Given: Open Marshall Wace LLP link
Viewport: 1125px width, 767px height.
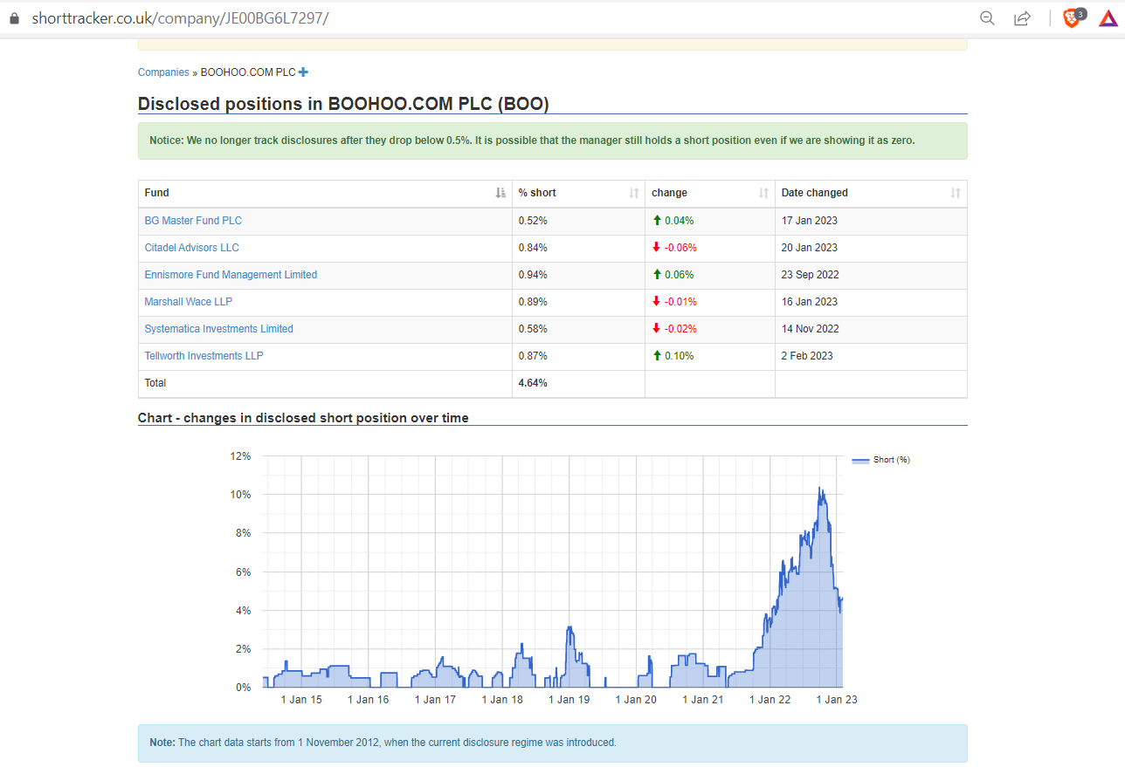Looking at the screenshot, I should [189, 302].
